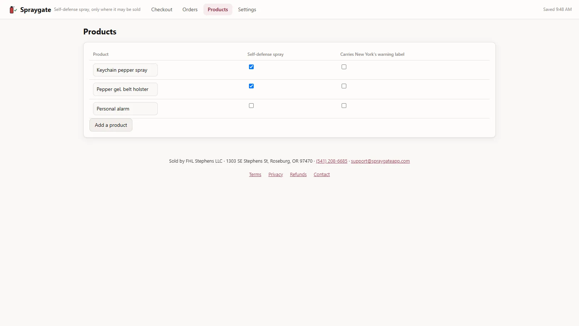579x326 pixels.
Task: Go to the Orders tab
Action: pyautogui.click(x=190, y=9)
